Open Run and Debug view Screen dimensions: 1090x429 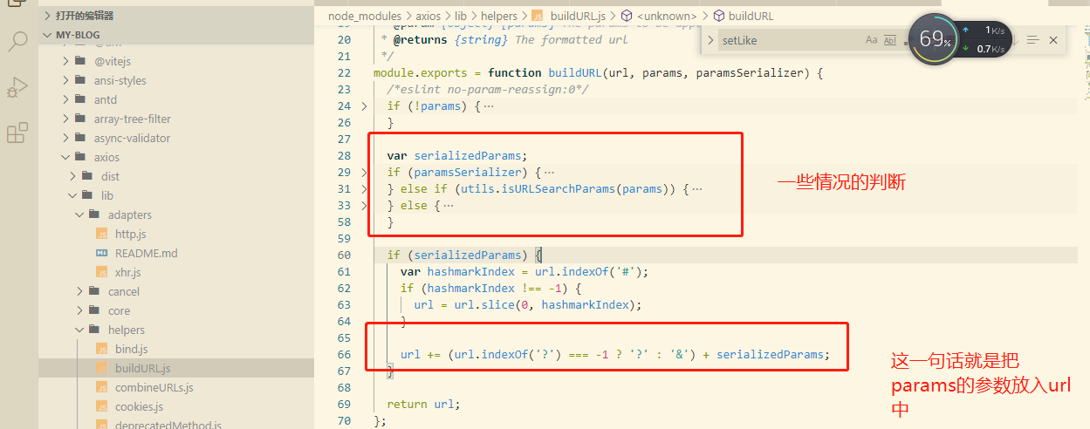coord(17,86)
